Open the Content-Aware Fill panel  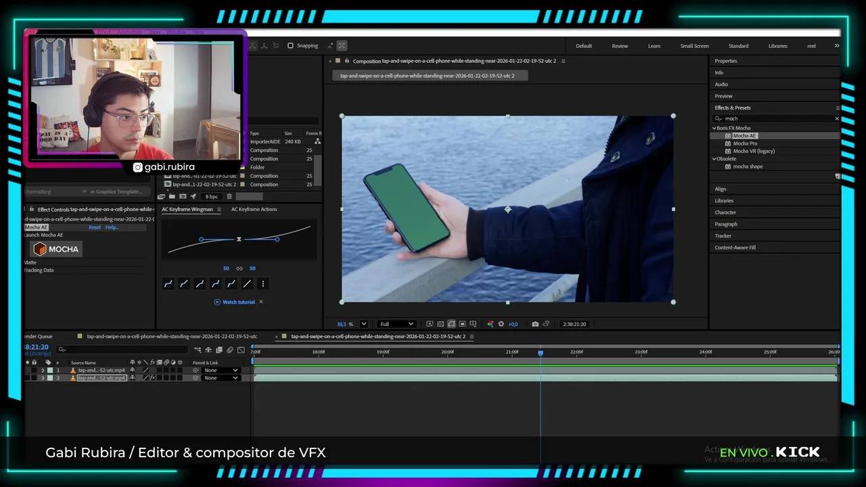coord(735,248)
